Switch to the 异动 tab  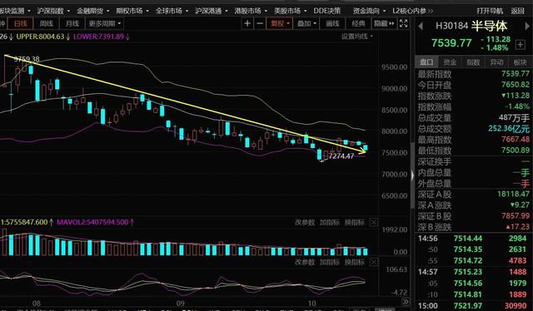click(x=496, y=62)
